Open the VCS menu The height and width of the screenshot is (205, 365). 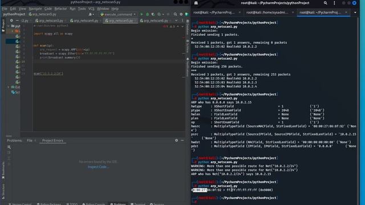click(91, 9)
